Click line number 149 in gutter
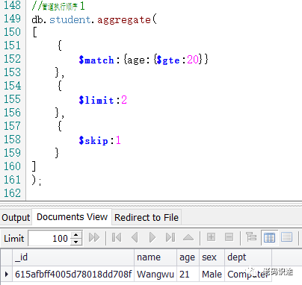Viewport: 302px width, 285px height. [x=12, y=19]
